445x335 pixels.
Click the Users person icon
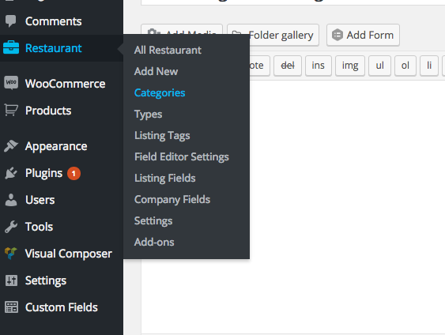(11, 200)
